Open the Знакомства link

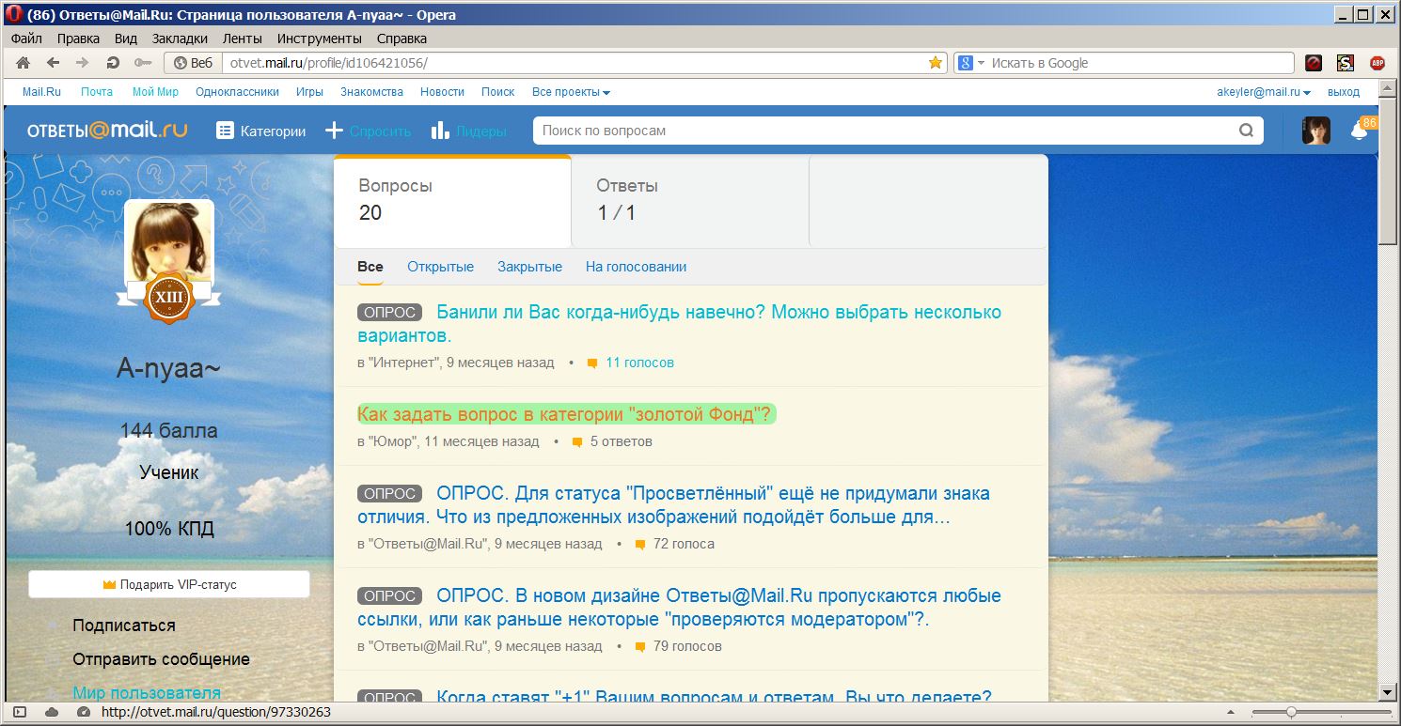(x=371, y=92)
